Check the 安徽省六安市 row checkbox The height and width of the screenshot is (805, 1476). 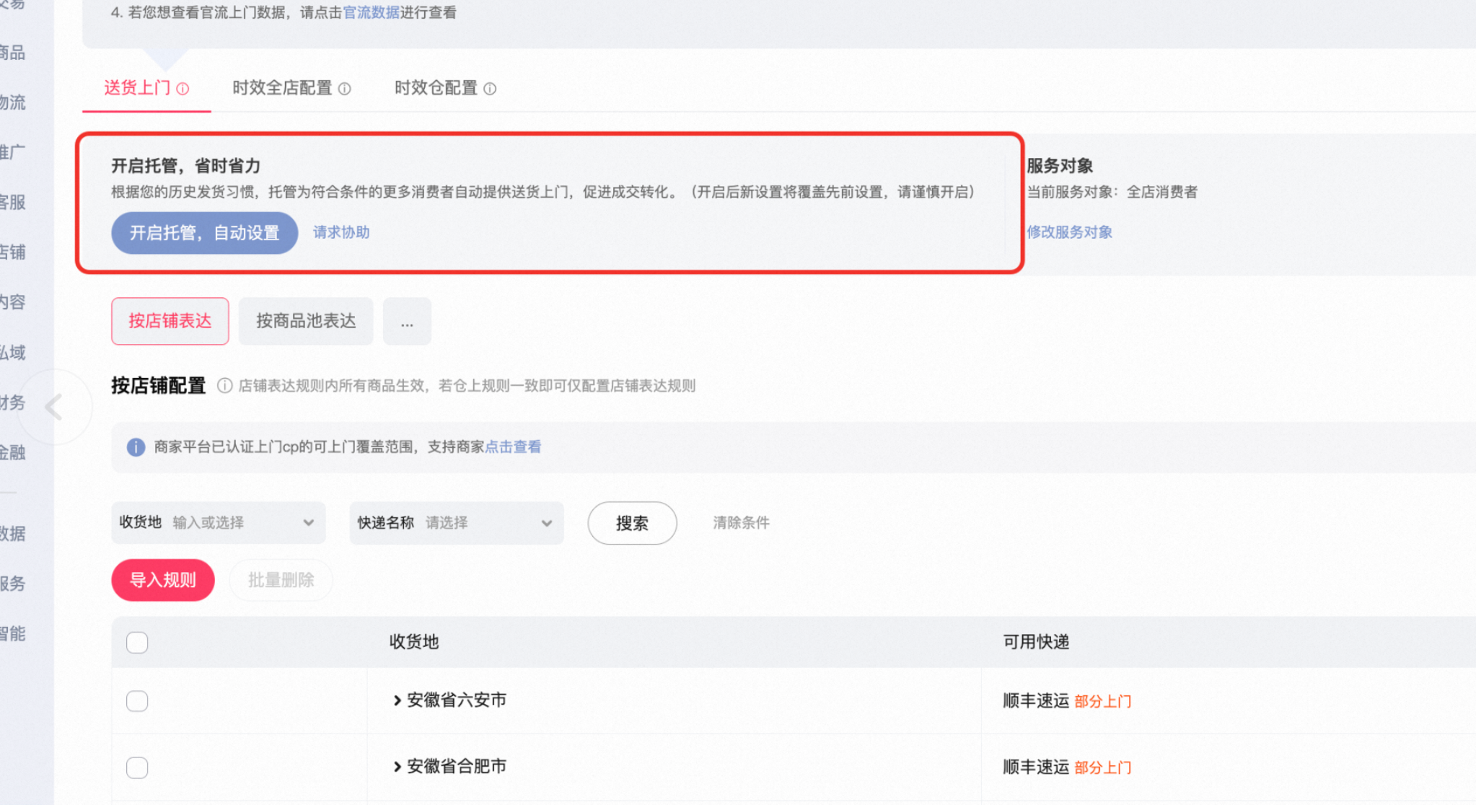coord(137,701)
